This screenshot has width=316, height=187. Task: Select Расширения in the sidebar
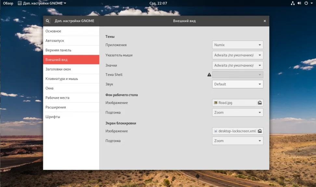[71, 107]
